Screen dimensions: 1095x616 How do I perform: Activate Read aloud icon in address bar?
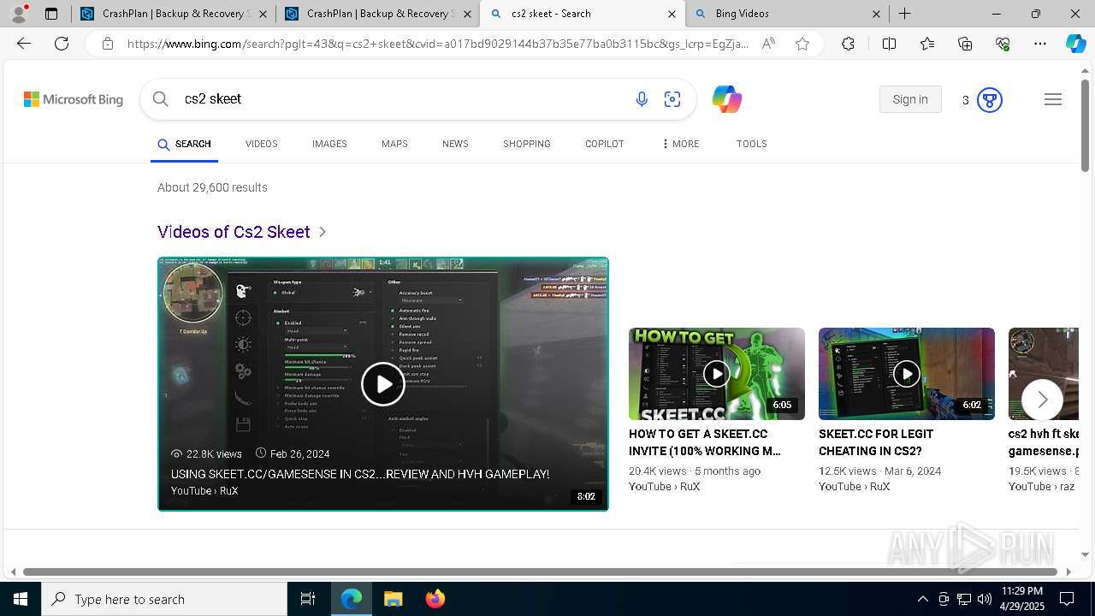768,44
